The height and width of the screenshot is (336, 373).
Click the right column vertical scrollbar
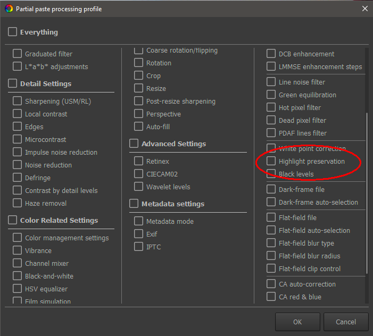click(x=367, y=192)
